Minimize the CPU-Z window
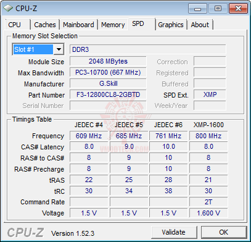Viewport: 251px width, 242px height. pyautogui.click(x=197, y=9)
